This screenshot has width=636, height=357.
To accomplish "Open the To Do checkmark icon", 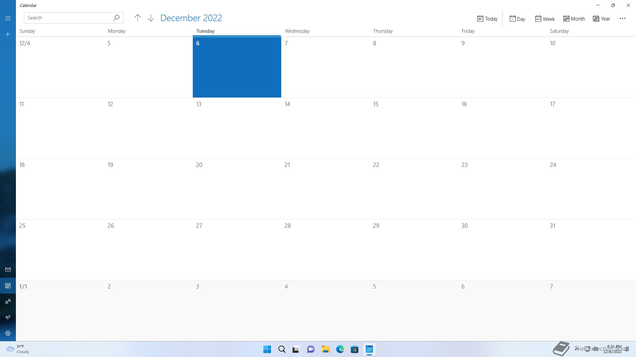I will [8, 317].
